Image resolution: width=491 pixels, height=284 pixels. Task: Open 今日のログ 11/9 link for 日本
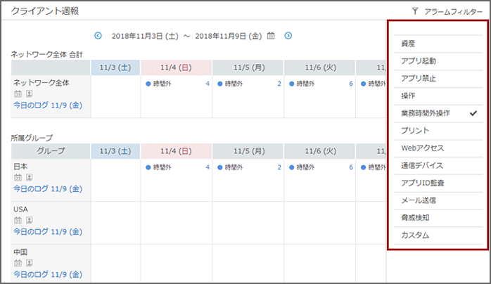point(48,189)
